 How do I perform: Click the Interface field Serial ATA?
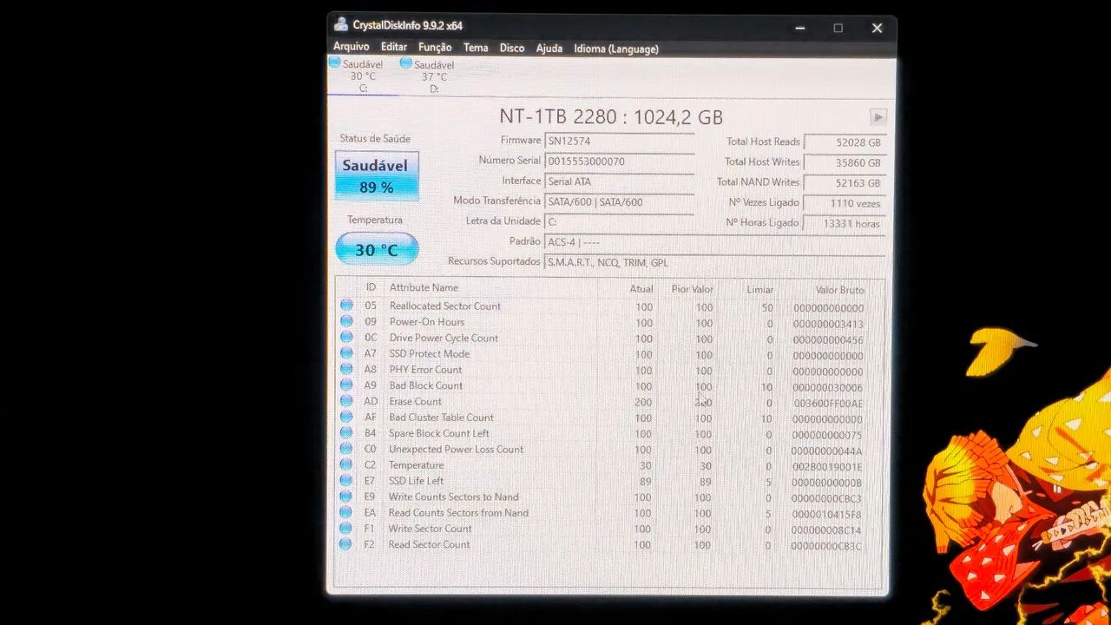tap(619, 181)
